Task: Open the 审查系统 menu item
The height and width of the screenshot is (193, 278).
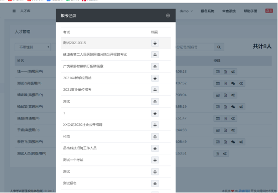Action: [x=229, y=11]
